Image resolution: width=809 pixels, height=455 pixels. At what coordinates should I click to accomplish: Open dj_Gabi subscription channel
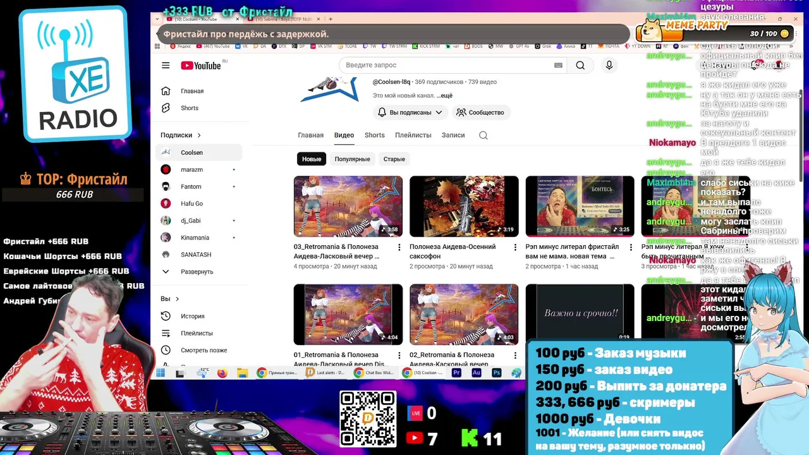pyautogui.click(x=198, y=221)
